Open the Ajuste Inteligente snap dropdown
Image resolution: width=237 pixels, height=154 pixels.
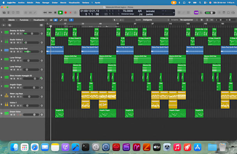(156, 20)
